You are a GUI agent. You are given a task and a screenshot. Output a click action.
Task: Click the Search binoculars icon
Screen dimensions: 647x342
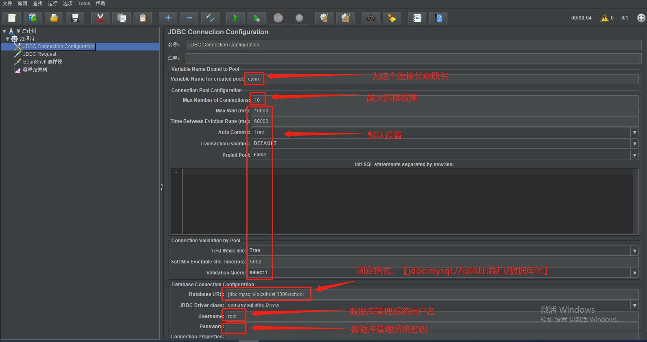pyautogui.click(x=371, y=18)
